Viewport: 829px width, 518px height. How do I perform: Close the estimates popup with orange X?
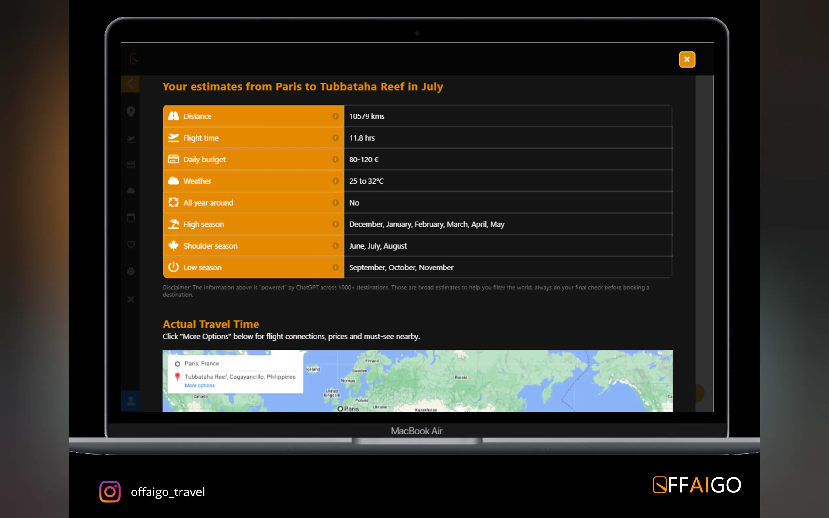point(687,59)
